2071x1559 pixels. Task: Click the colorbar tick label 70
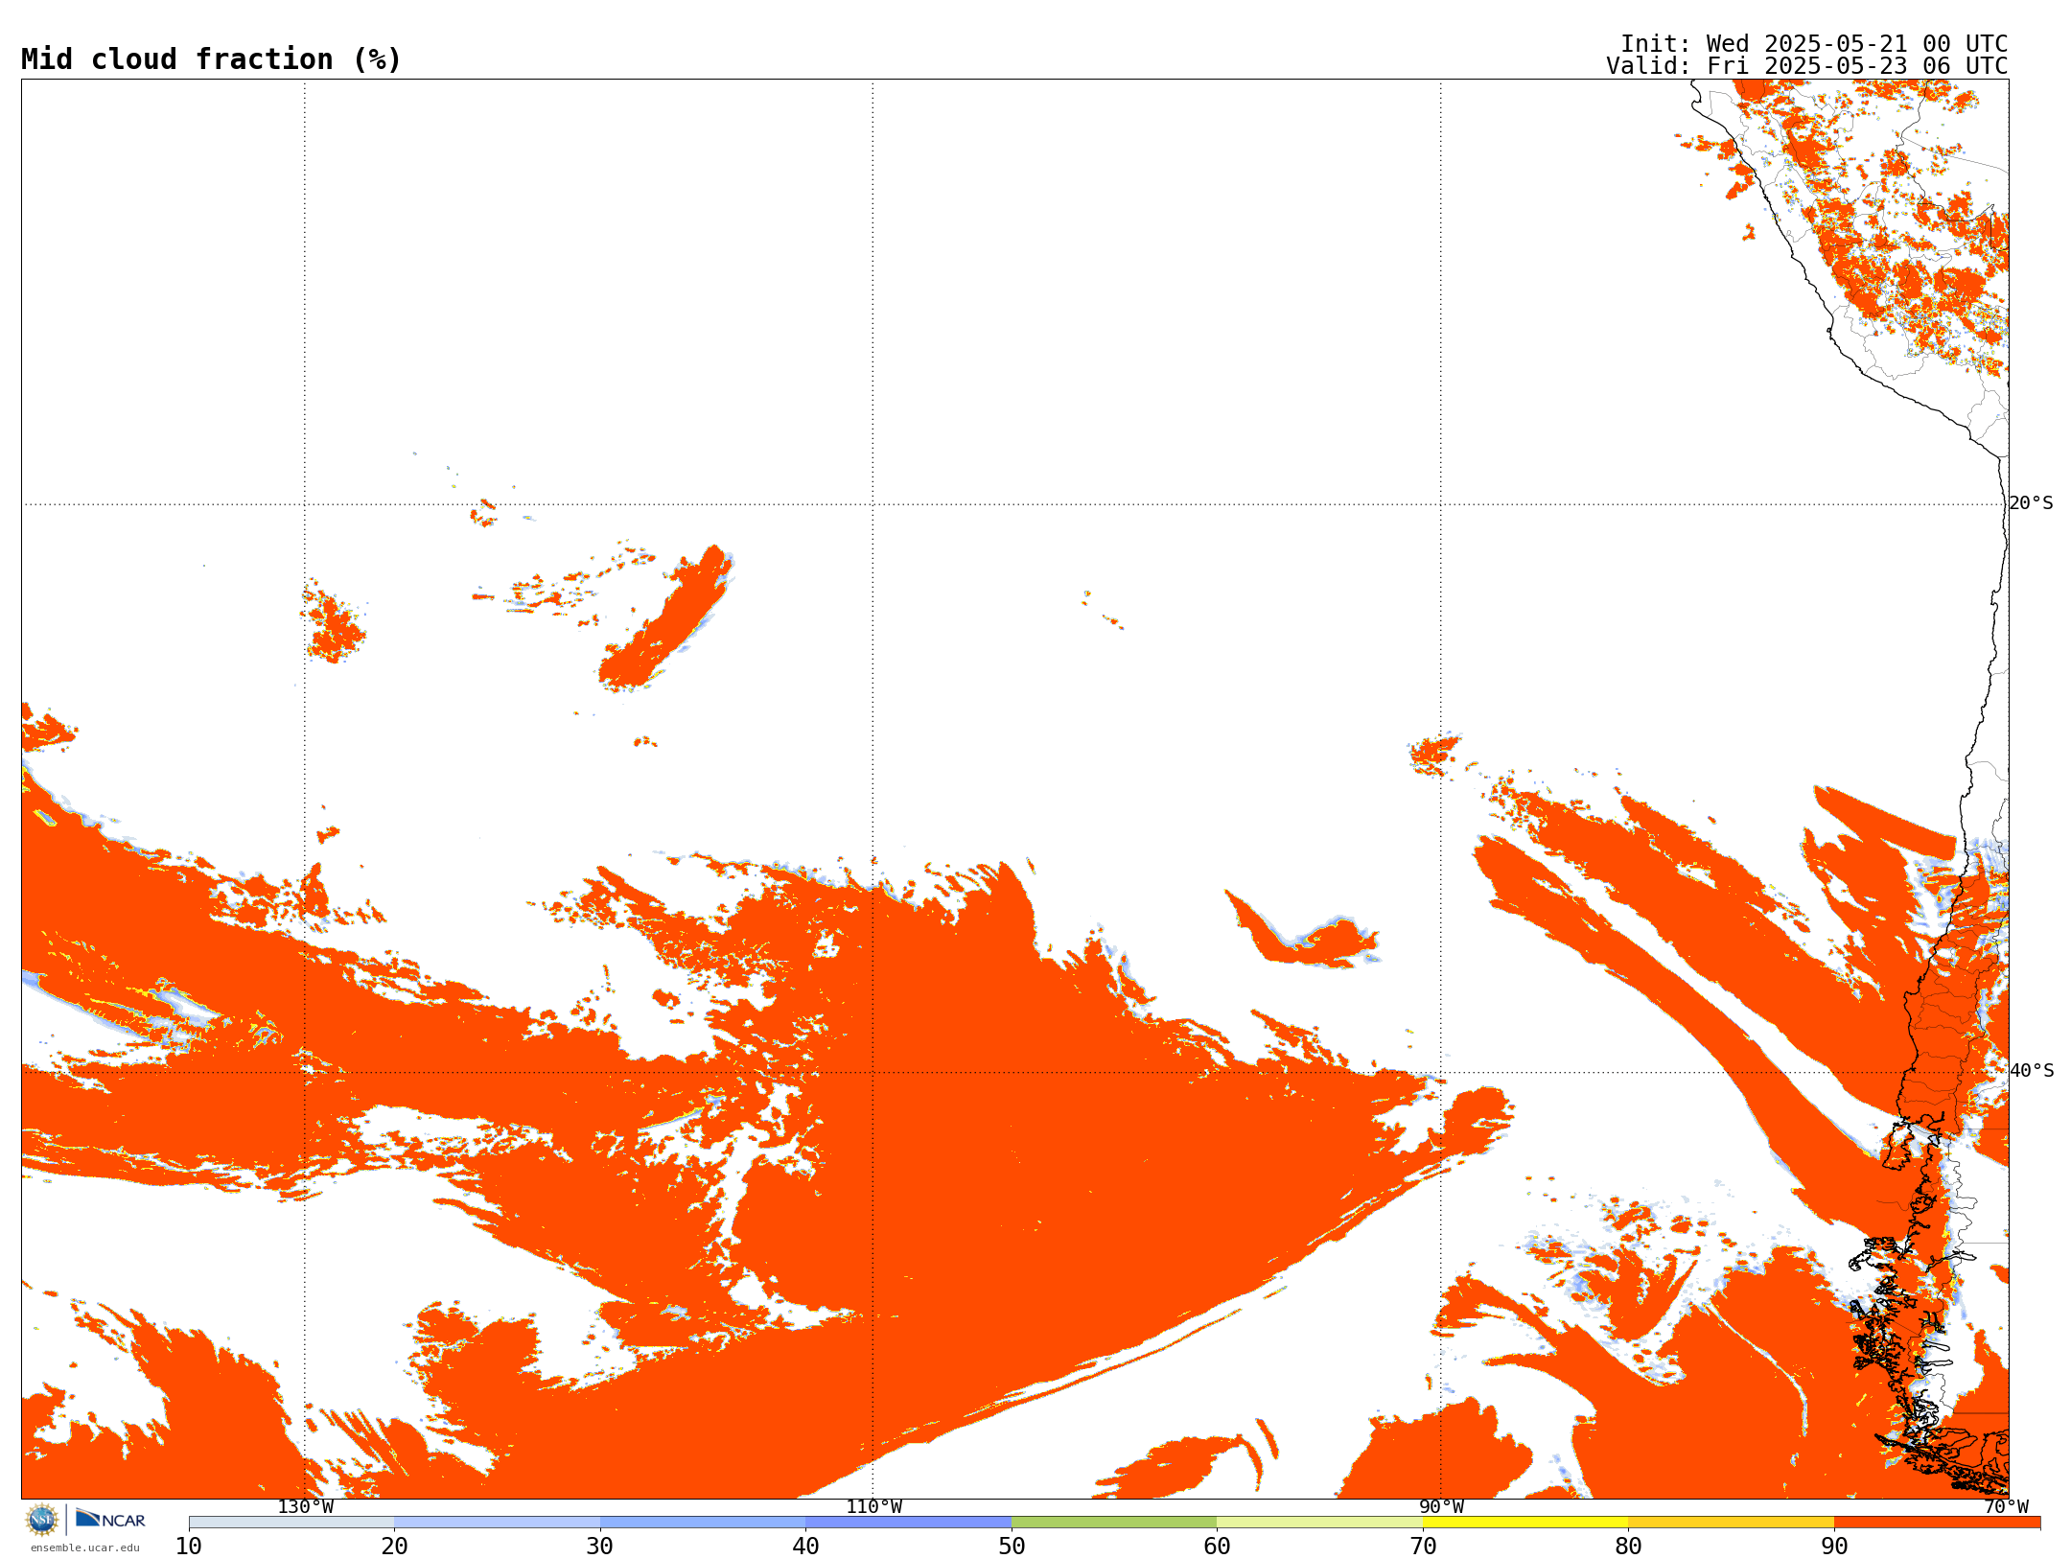1423,1547
